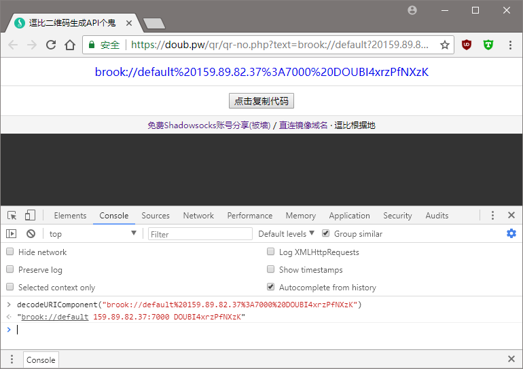Viewport: 523px width, 369px height.
Task: Reload the page
Action: tap(51, 45)
